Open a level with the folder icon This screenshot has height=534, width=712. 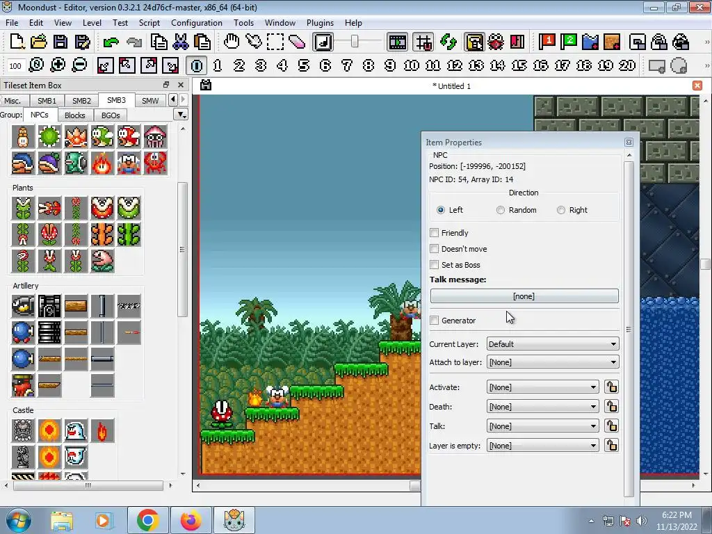39,42
